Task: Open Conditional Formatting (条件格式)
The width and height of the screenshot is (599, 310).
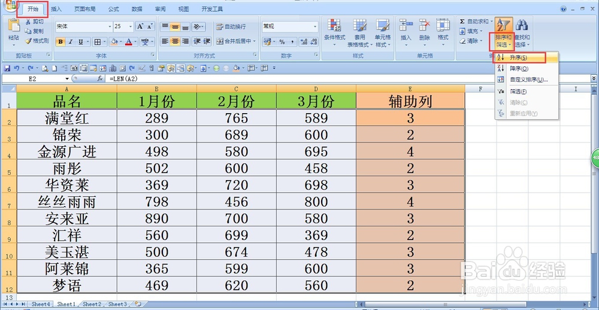Action: coord(335,33)
